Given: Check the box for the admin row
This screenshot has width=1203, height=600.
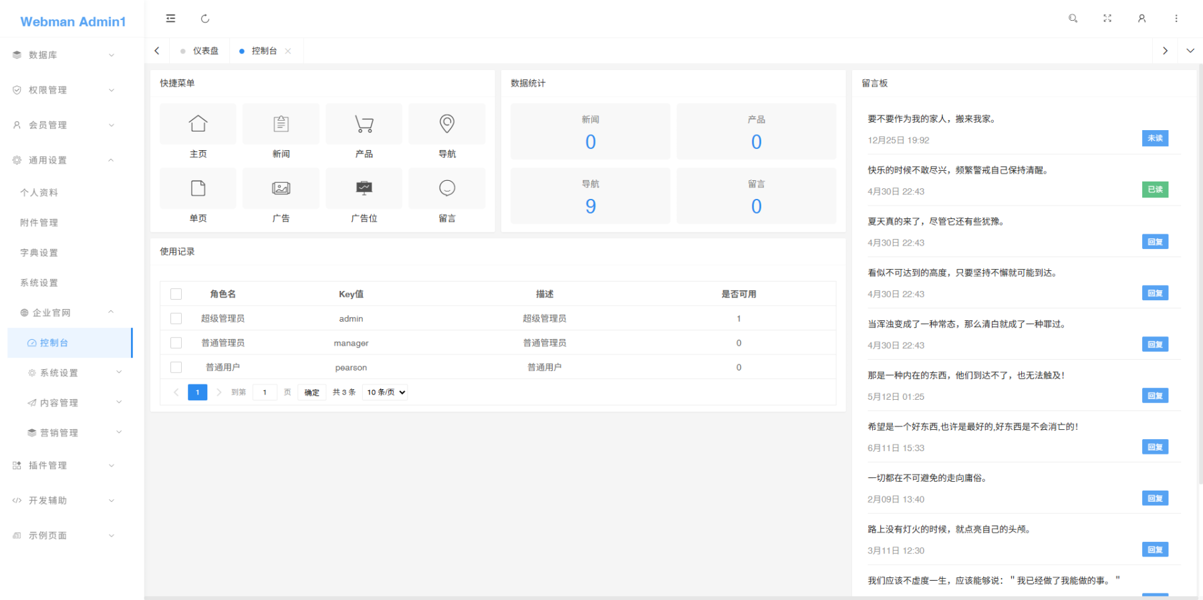Looking at the screenshot, I should 176,319.
